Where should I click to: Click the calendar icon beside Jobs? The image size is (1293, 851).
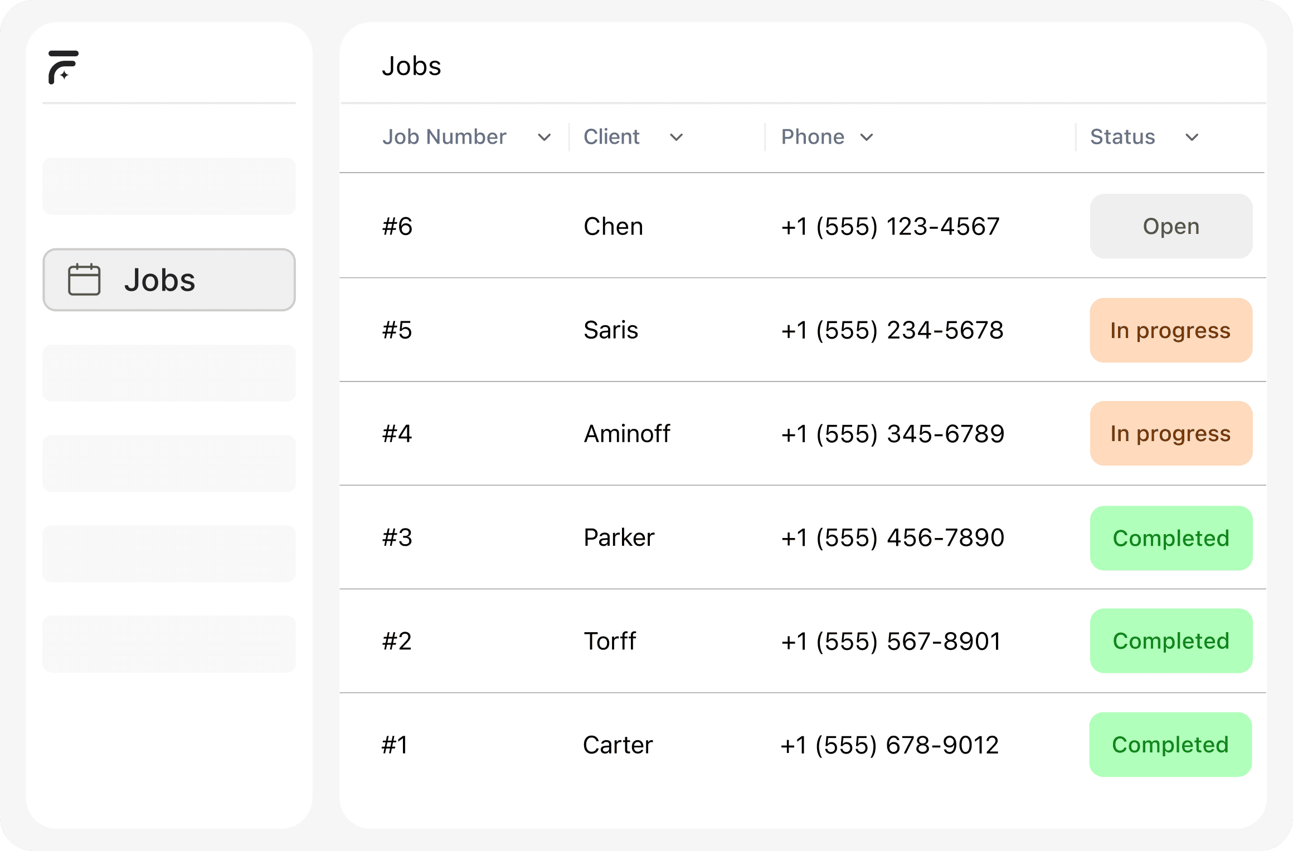(84, 280)
